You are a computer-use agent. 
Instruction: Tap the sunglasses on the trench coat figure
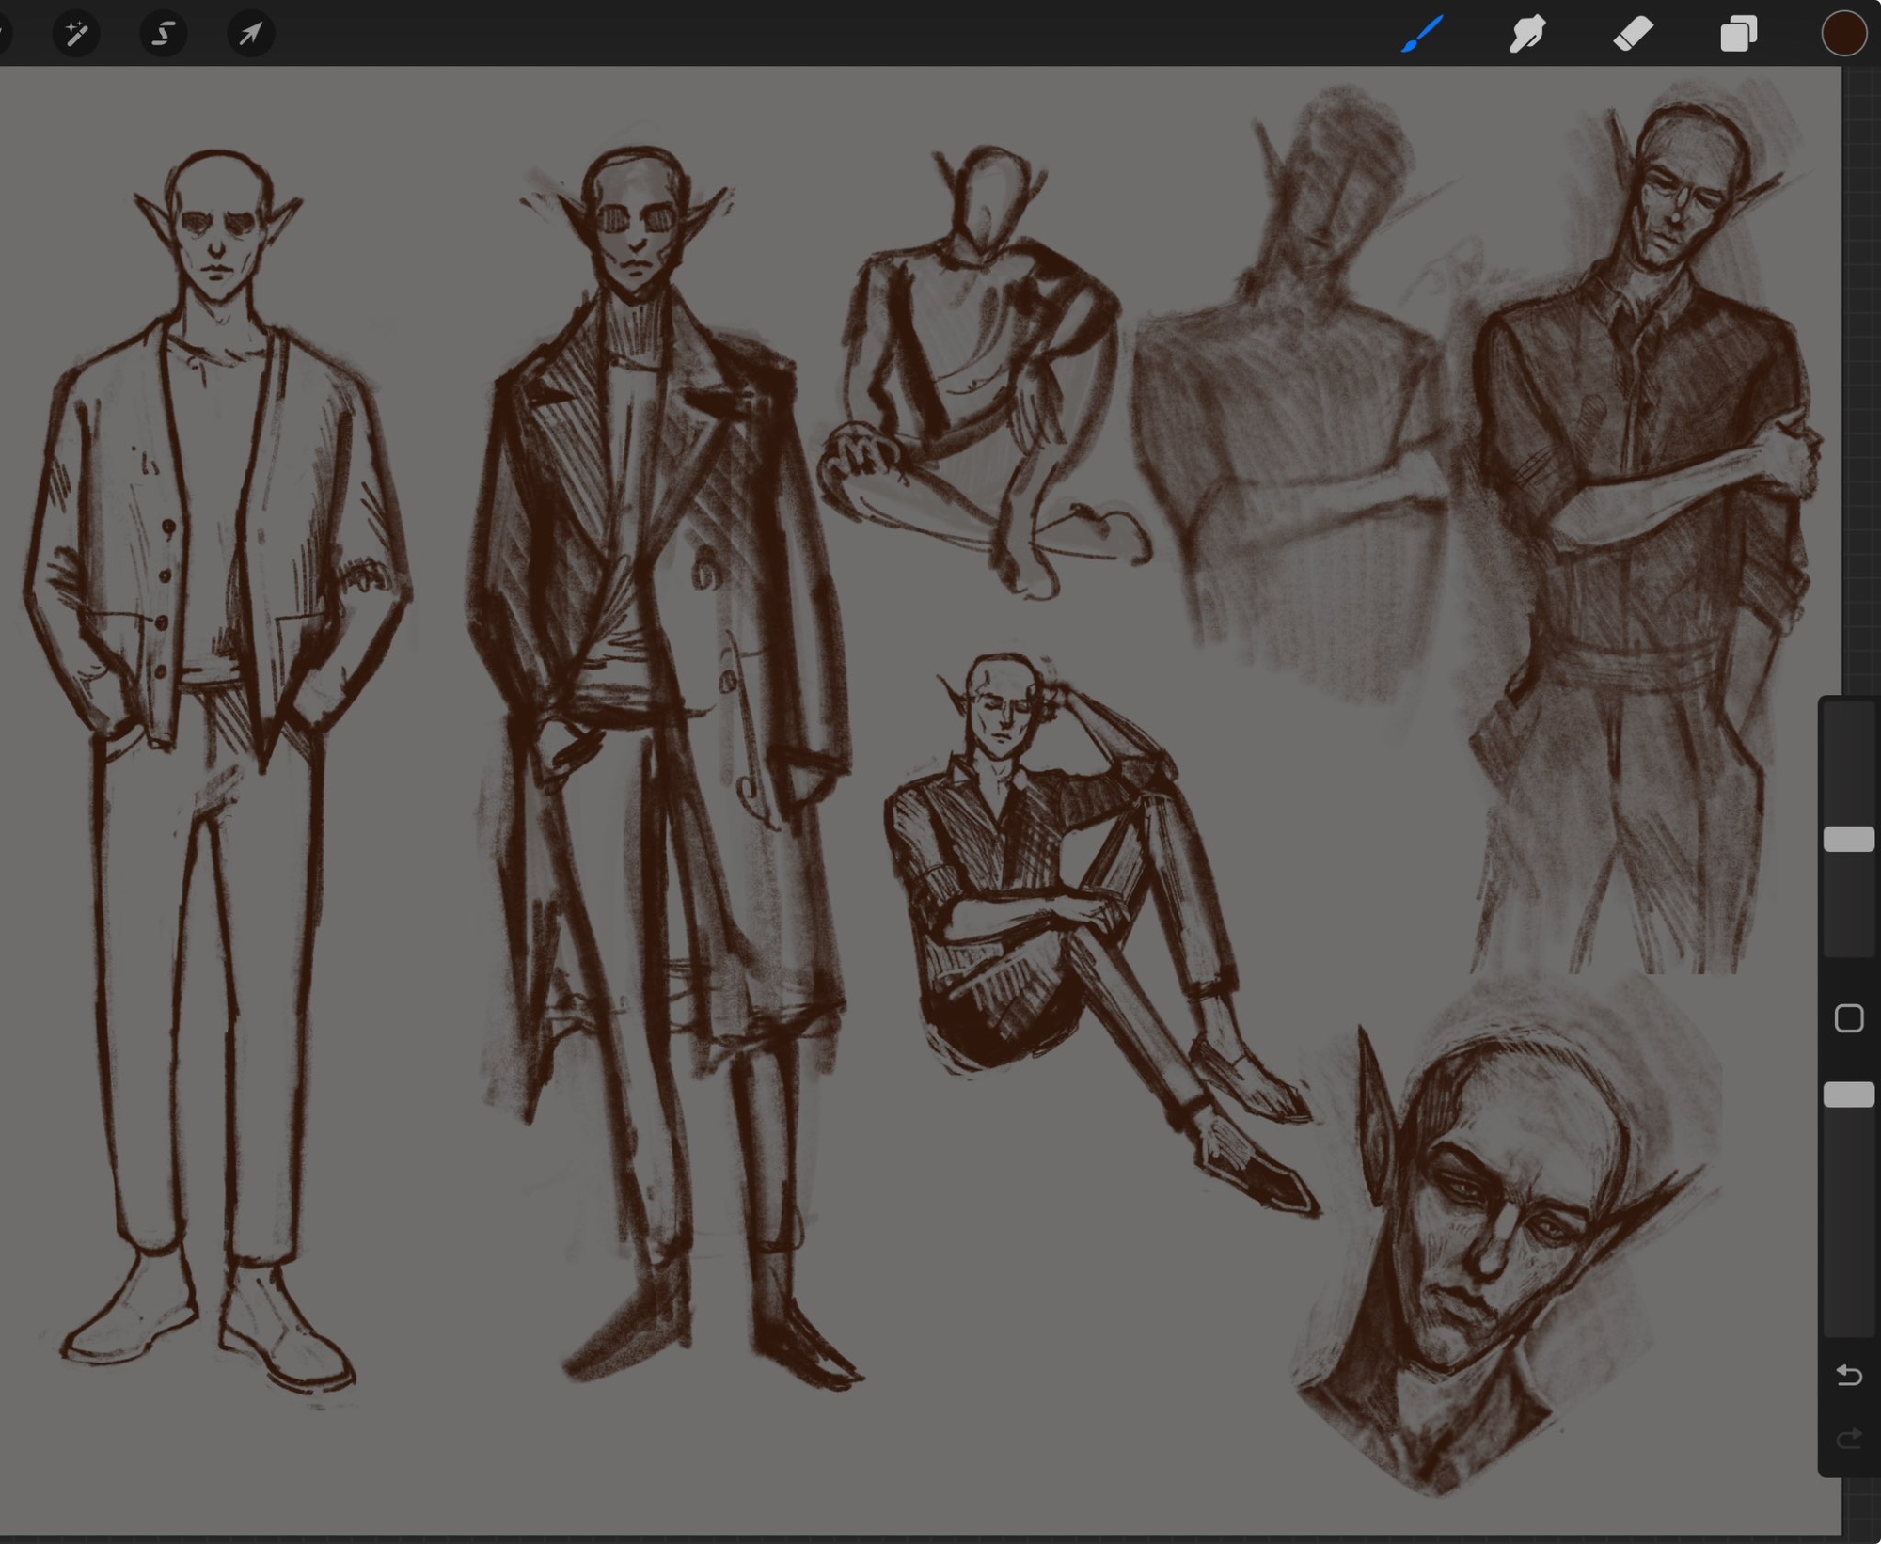coord(638,221)
